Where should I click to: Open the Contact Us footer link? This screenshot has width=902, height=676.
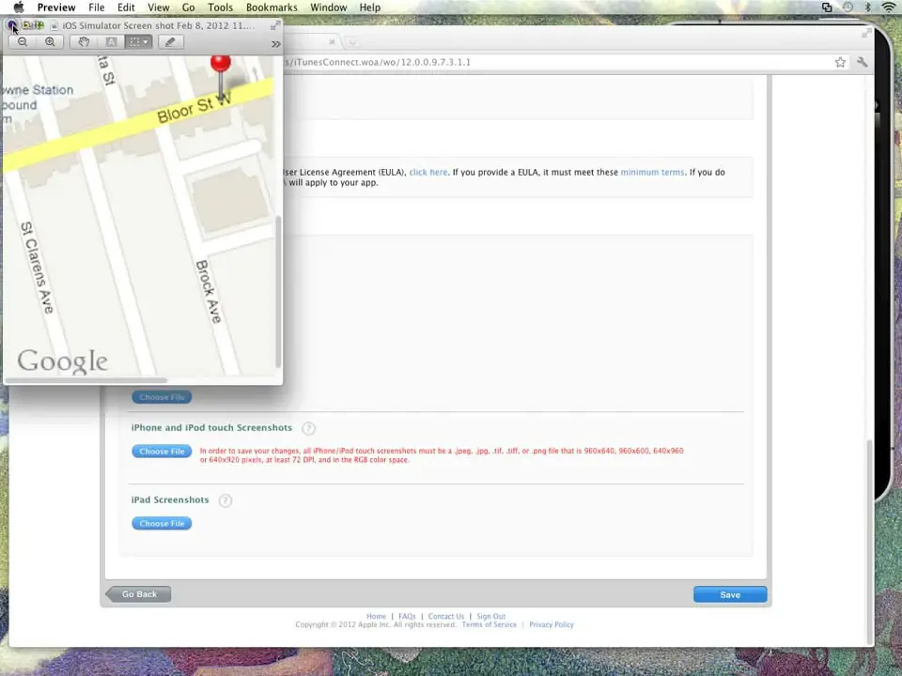point(445,616)
